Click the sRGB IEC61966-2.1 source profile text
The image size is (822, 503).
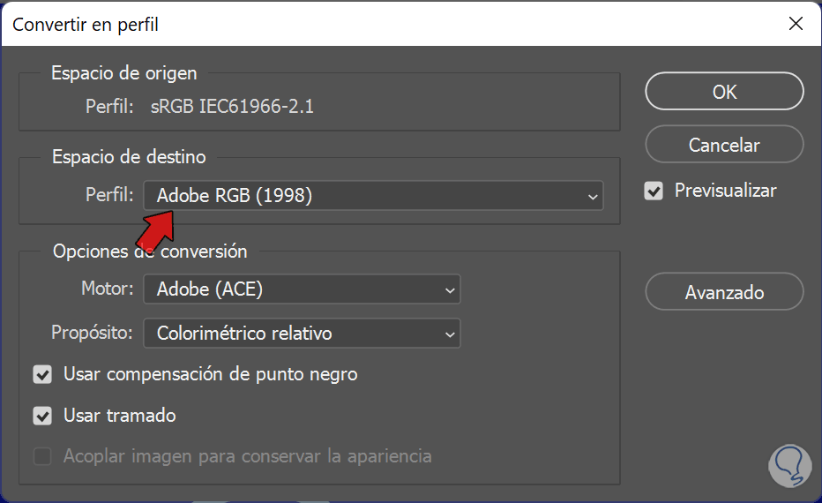coord(232,107)
